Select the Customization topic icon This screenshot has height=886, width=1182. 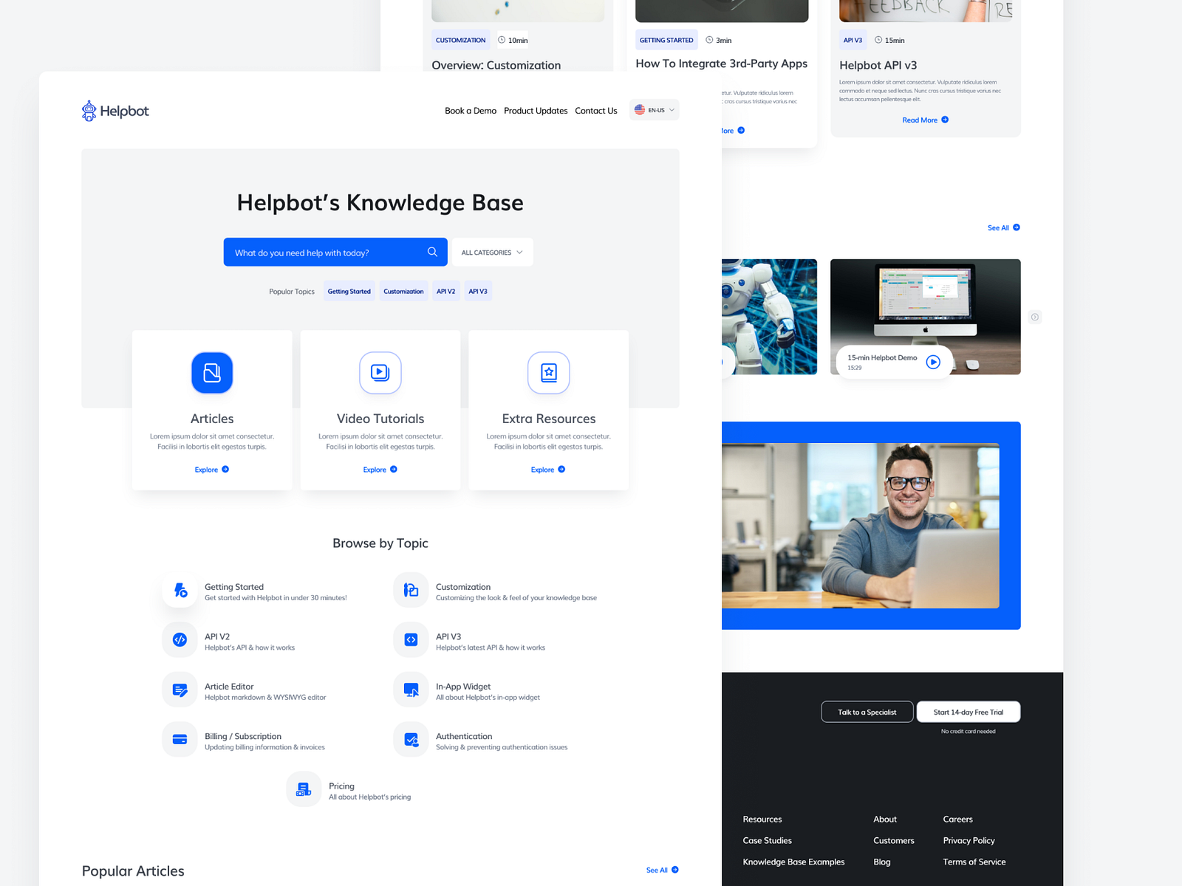pos(410,590)
